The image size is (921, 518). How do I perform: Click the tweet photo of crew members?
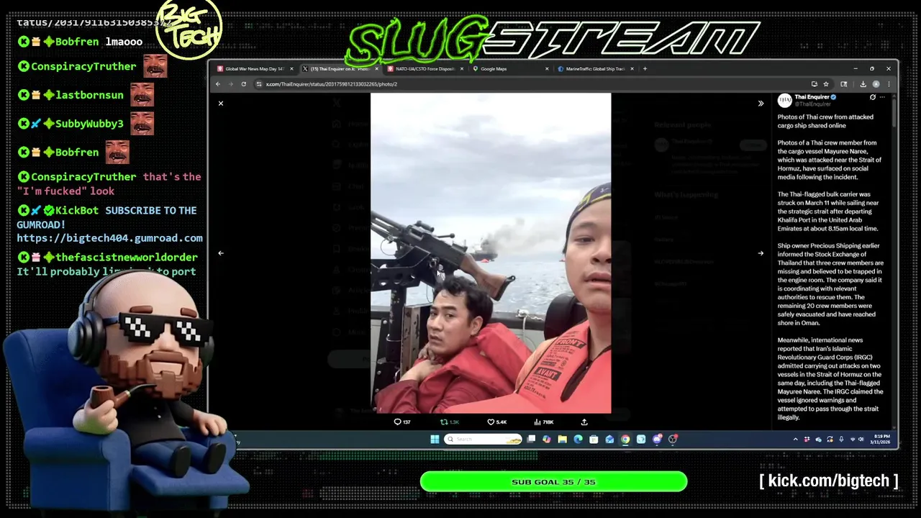point(491,253)
